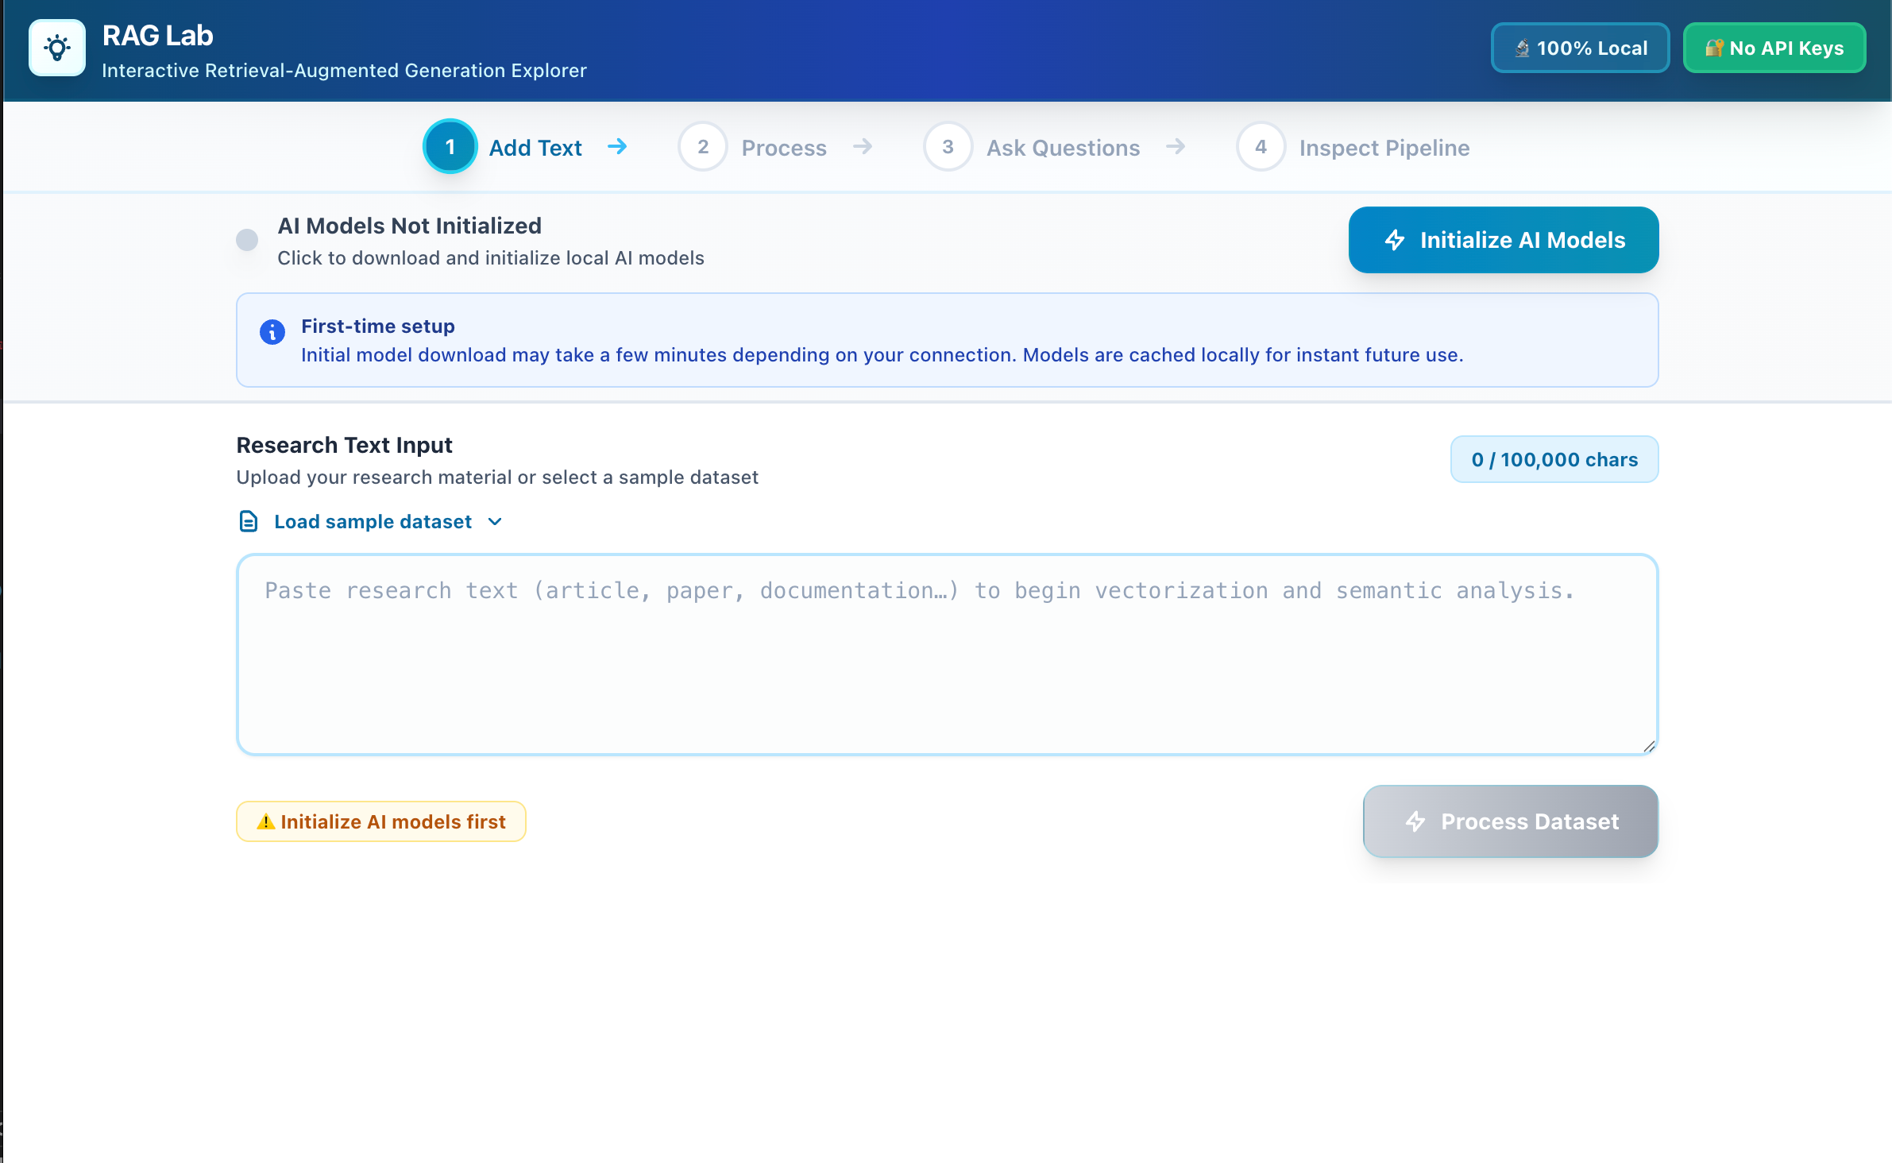Click the warning triangle icon in the yellow badge

point(266,822)
